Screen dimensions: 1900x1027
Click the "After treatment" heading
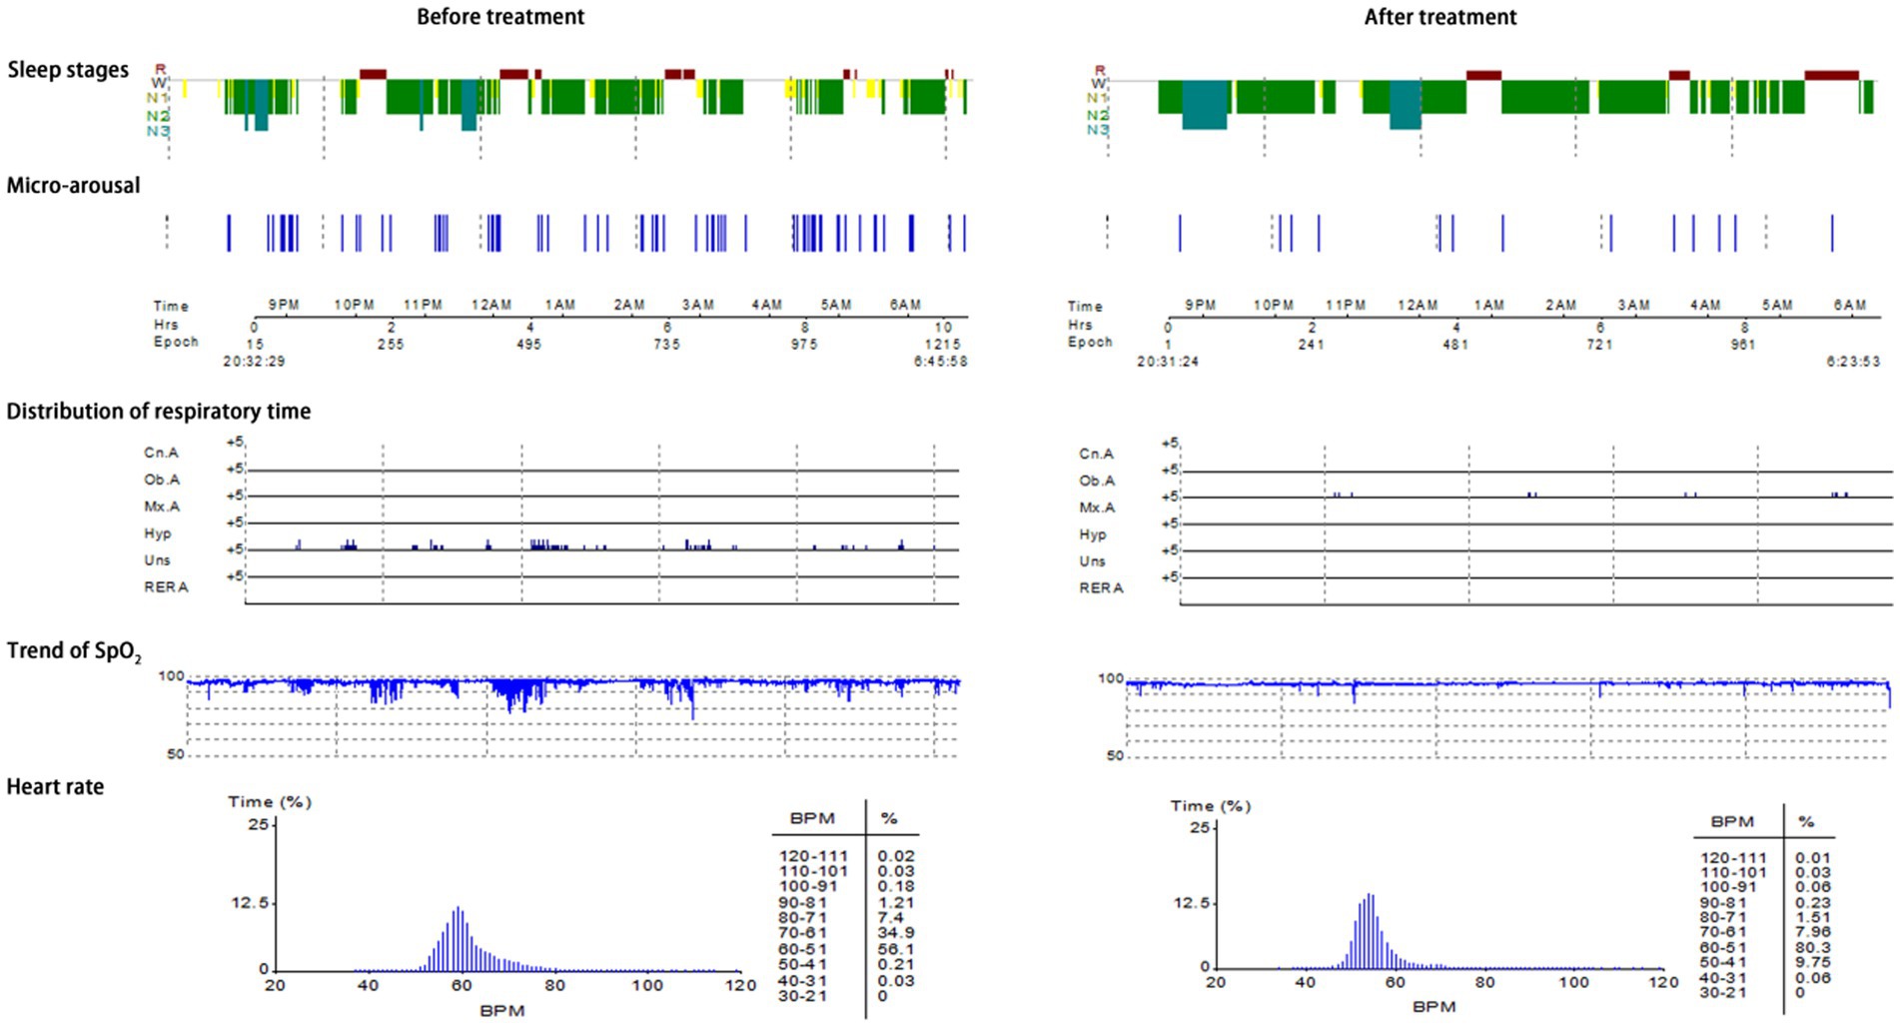click(1440, 17)
